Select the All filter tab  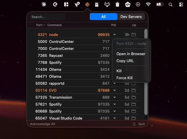[x=103, y=17]
